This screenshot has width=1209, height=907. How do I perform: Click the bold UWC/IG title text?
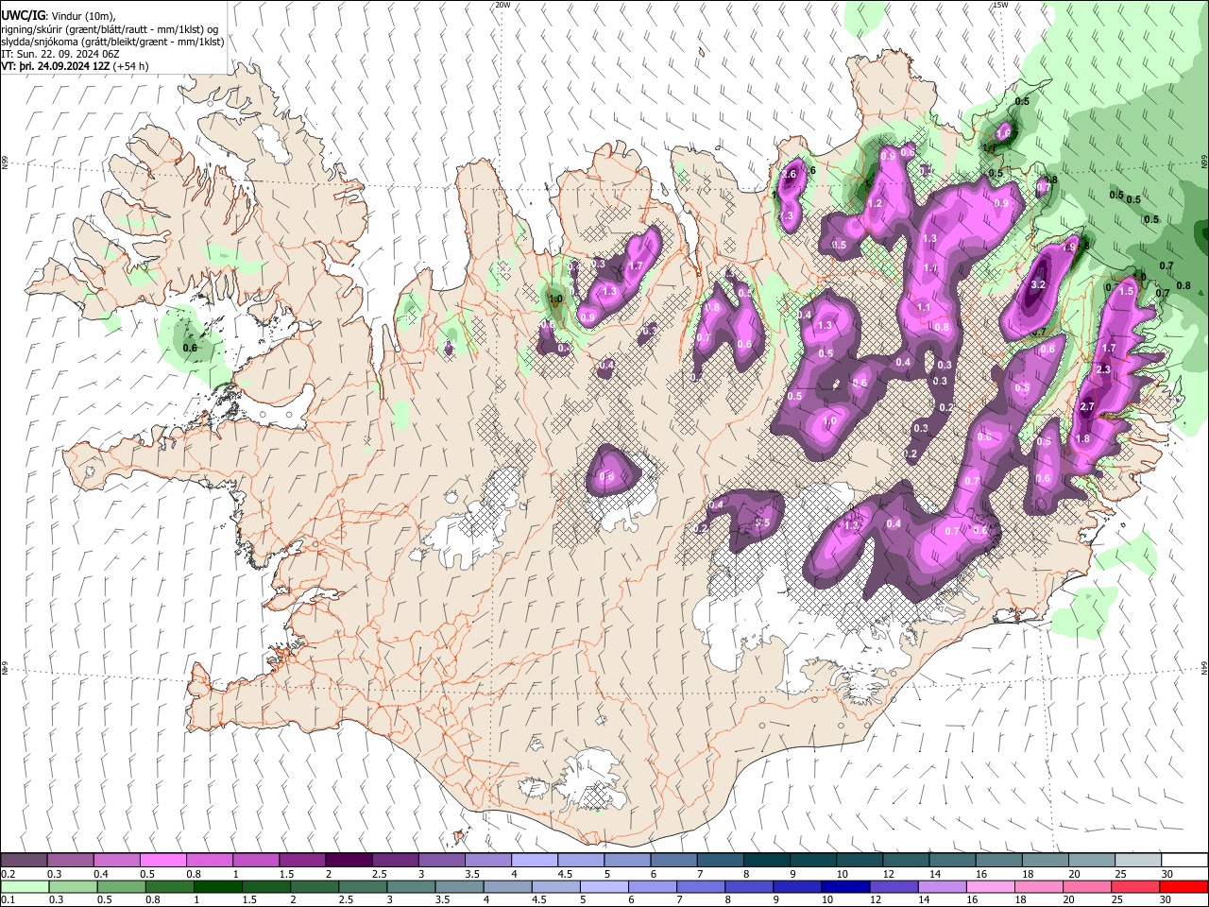[x=23, y=15]
